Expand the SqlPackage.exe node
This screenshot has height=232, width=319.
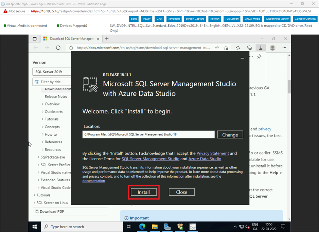pyautogui.click(x=38, y=157)
